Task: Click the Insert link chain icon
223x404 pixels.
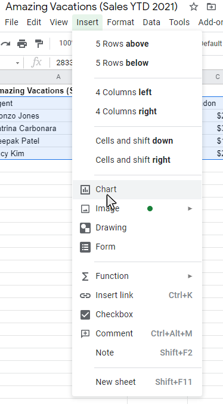Action: 85,296
